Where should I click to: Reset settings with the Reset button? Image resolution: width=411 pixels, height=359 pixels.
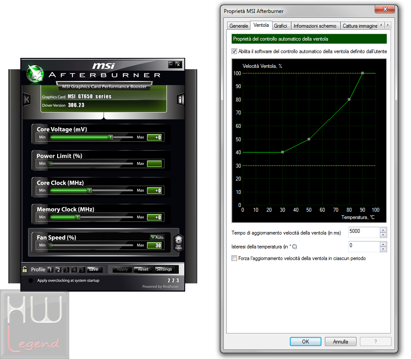pyautogui.click(x=143, y=269)
